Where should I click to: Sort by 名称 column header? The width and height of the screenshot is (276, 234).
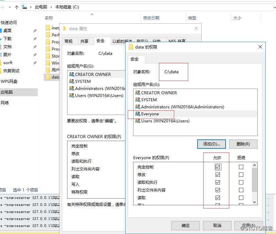49,18
